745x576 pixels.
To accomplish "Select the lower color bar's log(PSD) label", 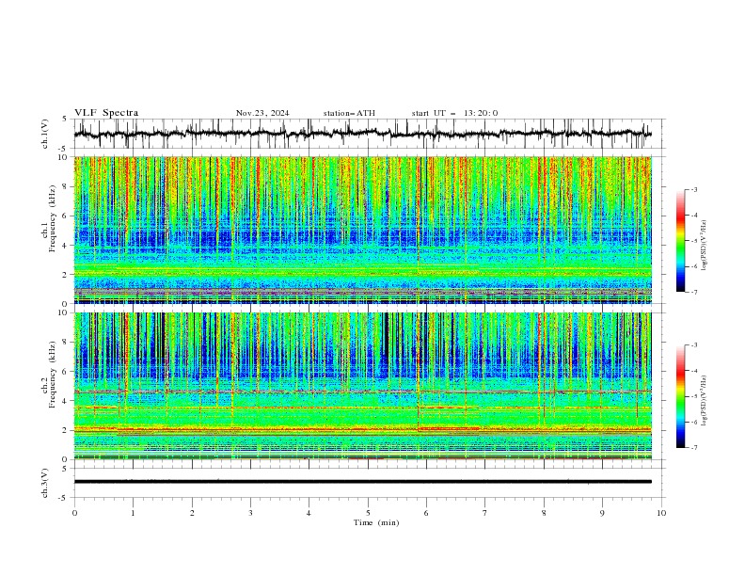I will pos(704,400).
